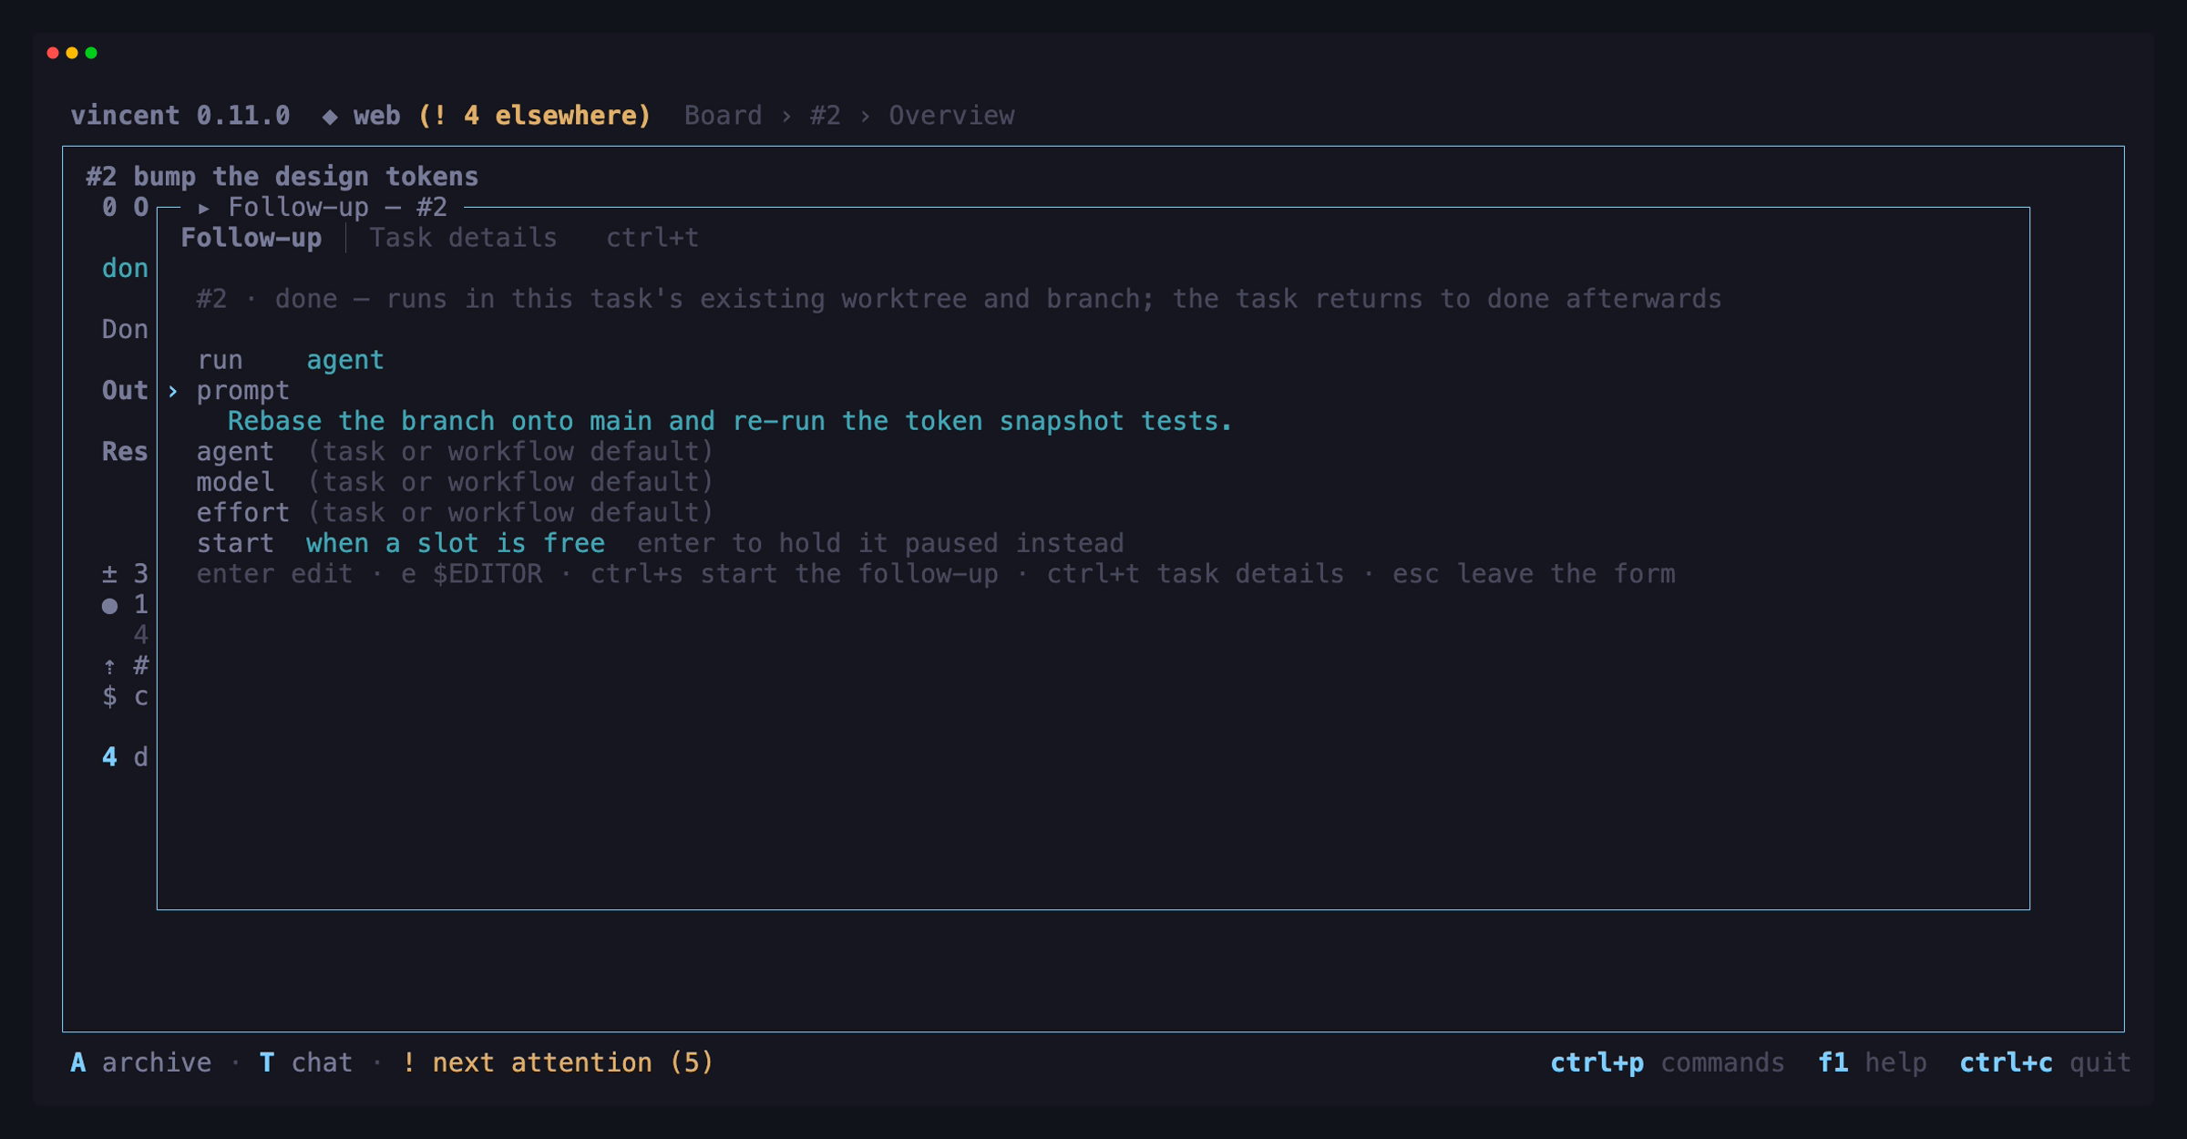
Task: Toggle start 'when a slot is free'
Action: click(455, 544)
